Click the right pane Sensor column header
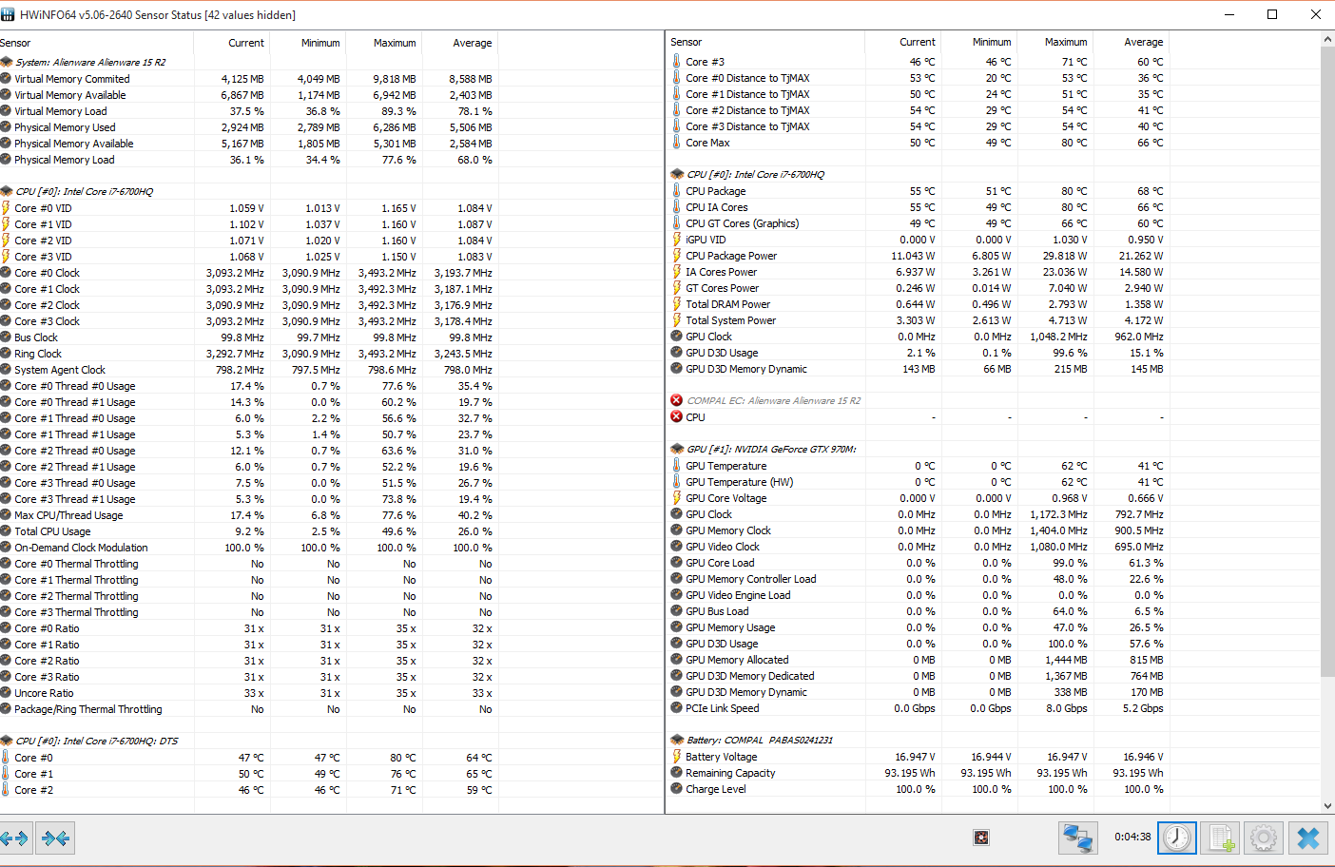Image resolution: width=1335 pixels, height=867 pixels. point(765,42)
